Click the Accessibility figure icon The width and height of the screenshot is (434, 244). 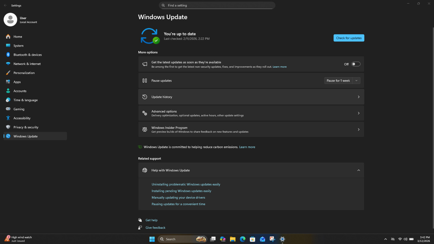(x=8, y=118)
